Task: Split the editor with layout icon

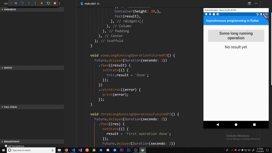Action: point(249,3)
